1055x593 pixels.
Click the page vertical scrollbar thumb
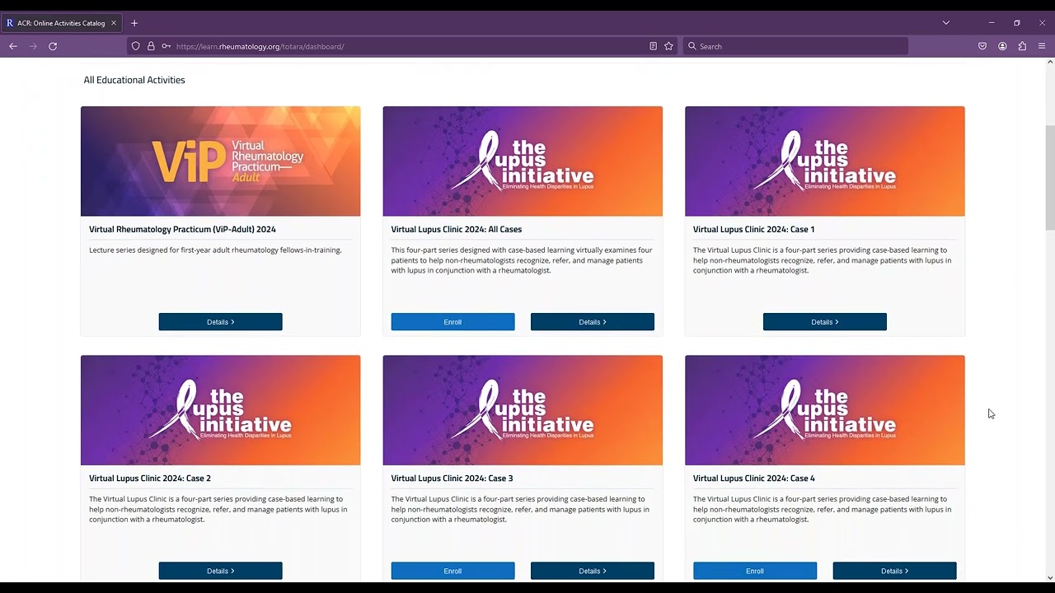pos(1050,177)
